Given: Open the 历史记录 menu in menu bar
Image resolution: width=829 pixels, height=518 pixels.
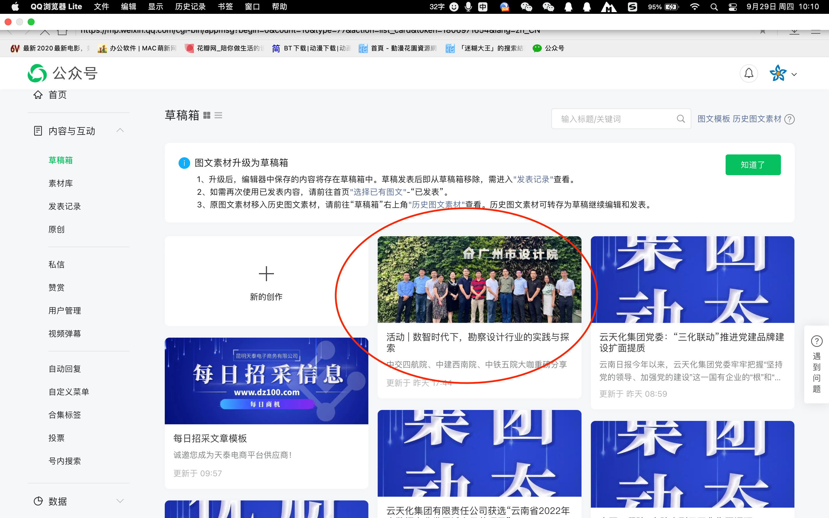Looking at the screenshot, I should 190,7.
